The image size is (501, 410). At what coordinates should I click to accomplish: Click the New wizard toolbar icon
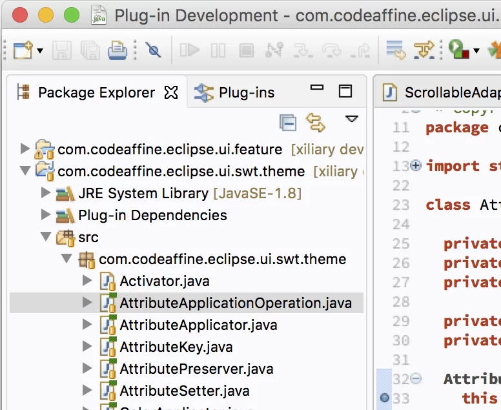click(x=23, y=50)
